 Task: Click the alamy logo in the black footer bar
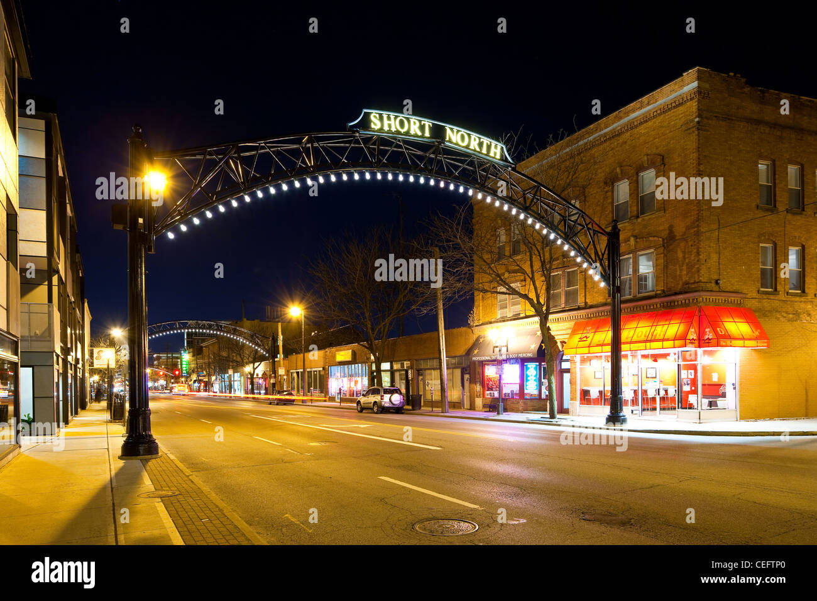coord(63,573)
